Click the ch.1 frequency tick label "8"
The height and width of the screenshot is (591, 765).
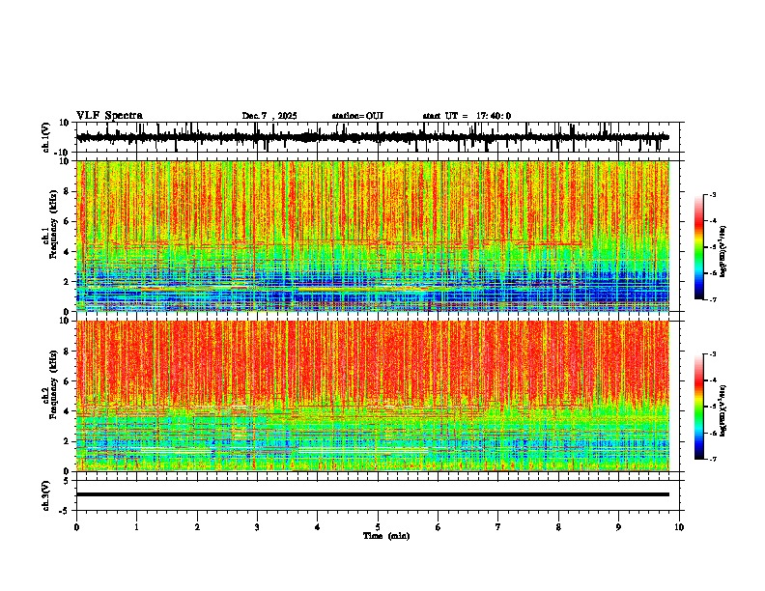tap(67, 191)
